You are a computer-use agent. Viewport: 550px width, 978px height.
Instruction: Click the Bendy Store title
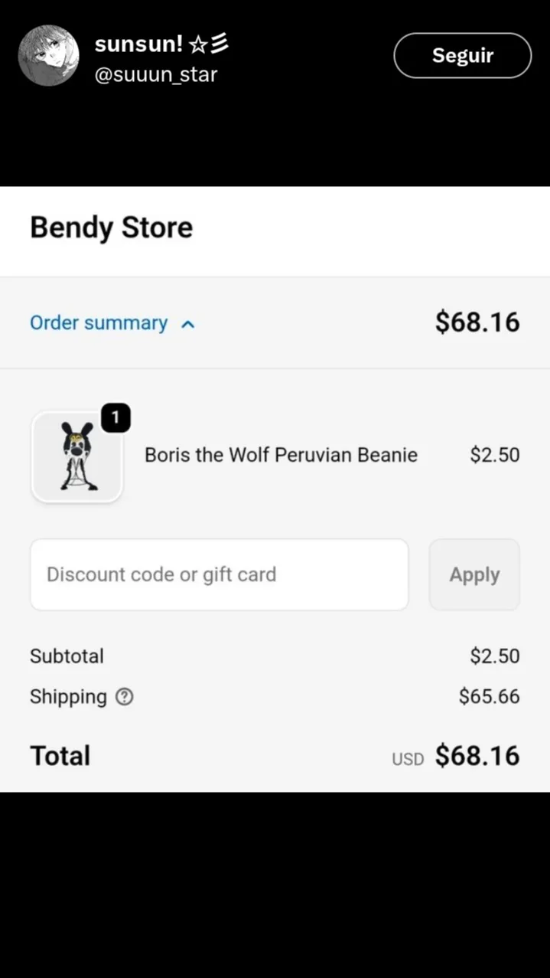point(111,228)
